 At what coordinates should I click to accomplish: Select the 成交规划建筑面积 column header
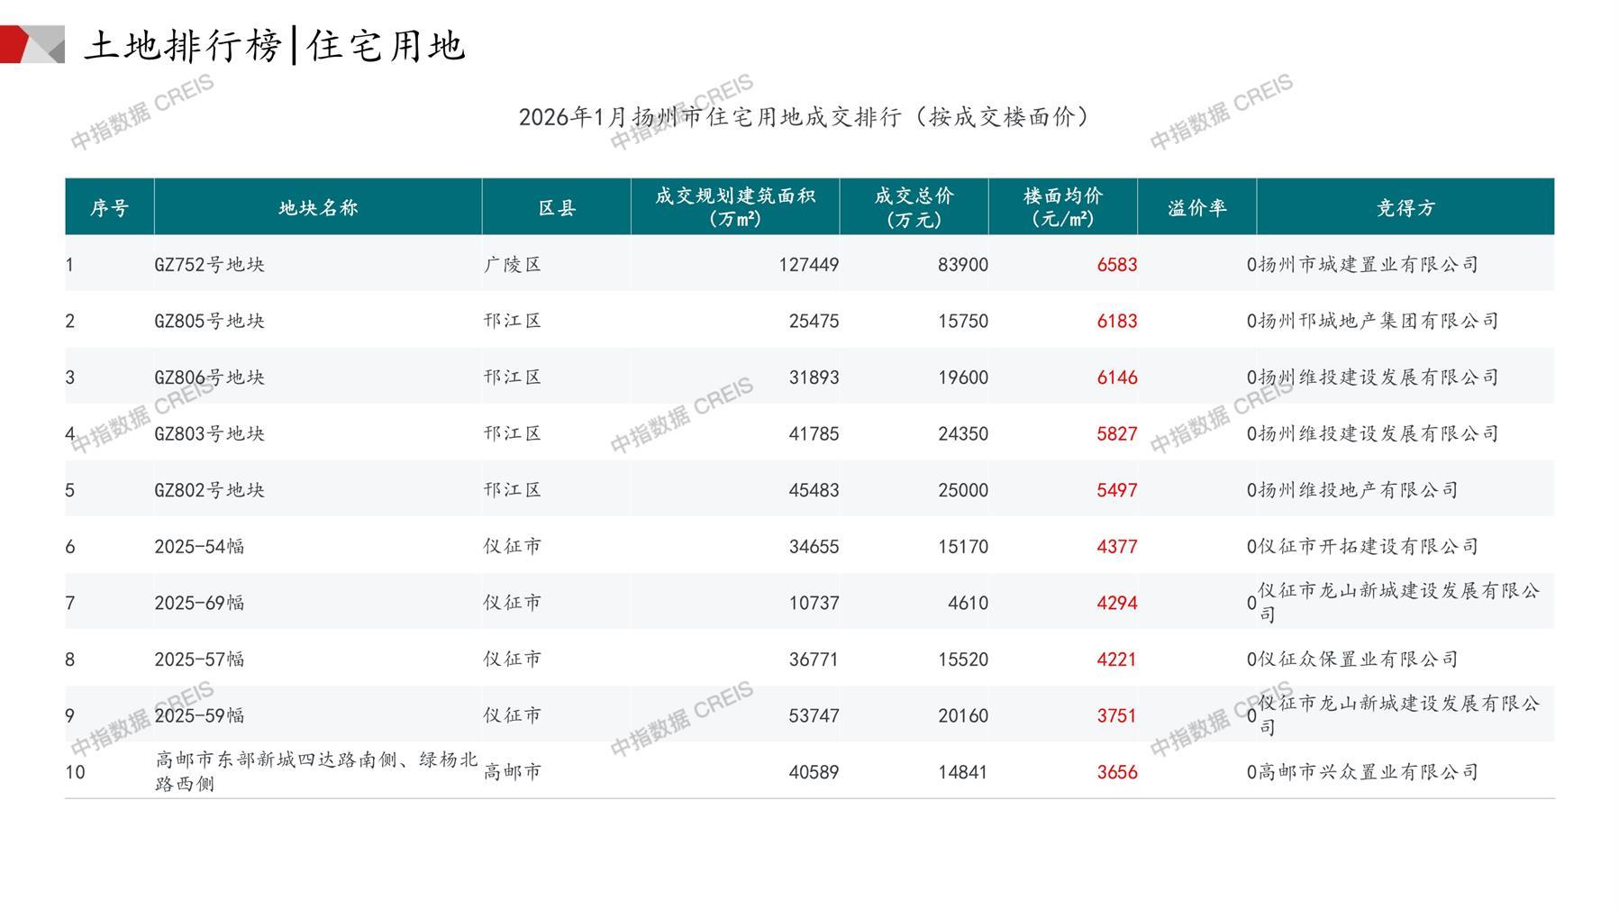tap(734, 208)
